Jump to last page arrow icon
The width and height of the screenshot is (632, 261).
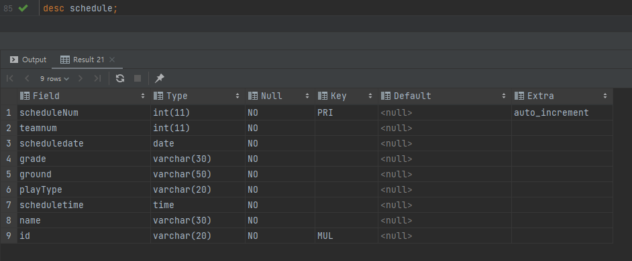[x=97, y=78]
